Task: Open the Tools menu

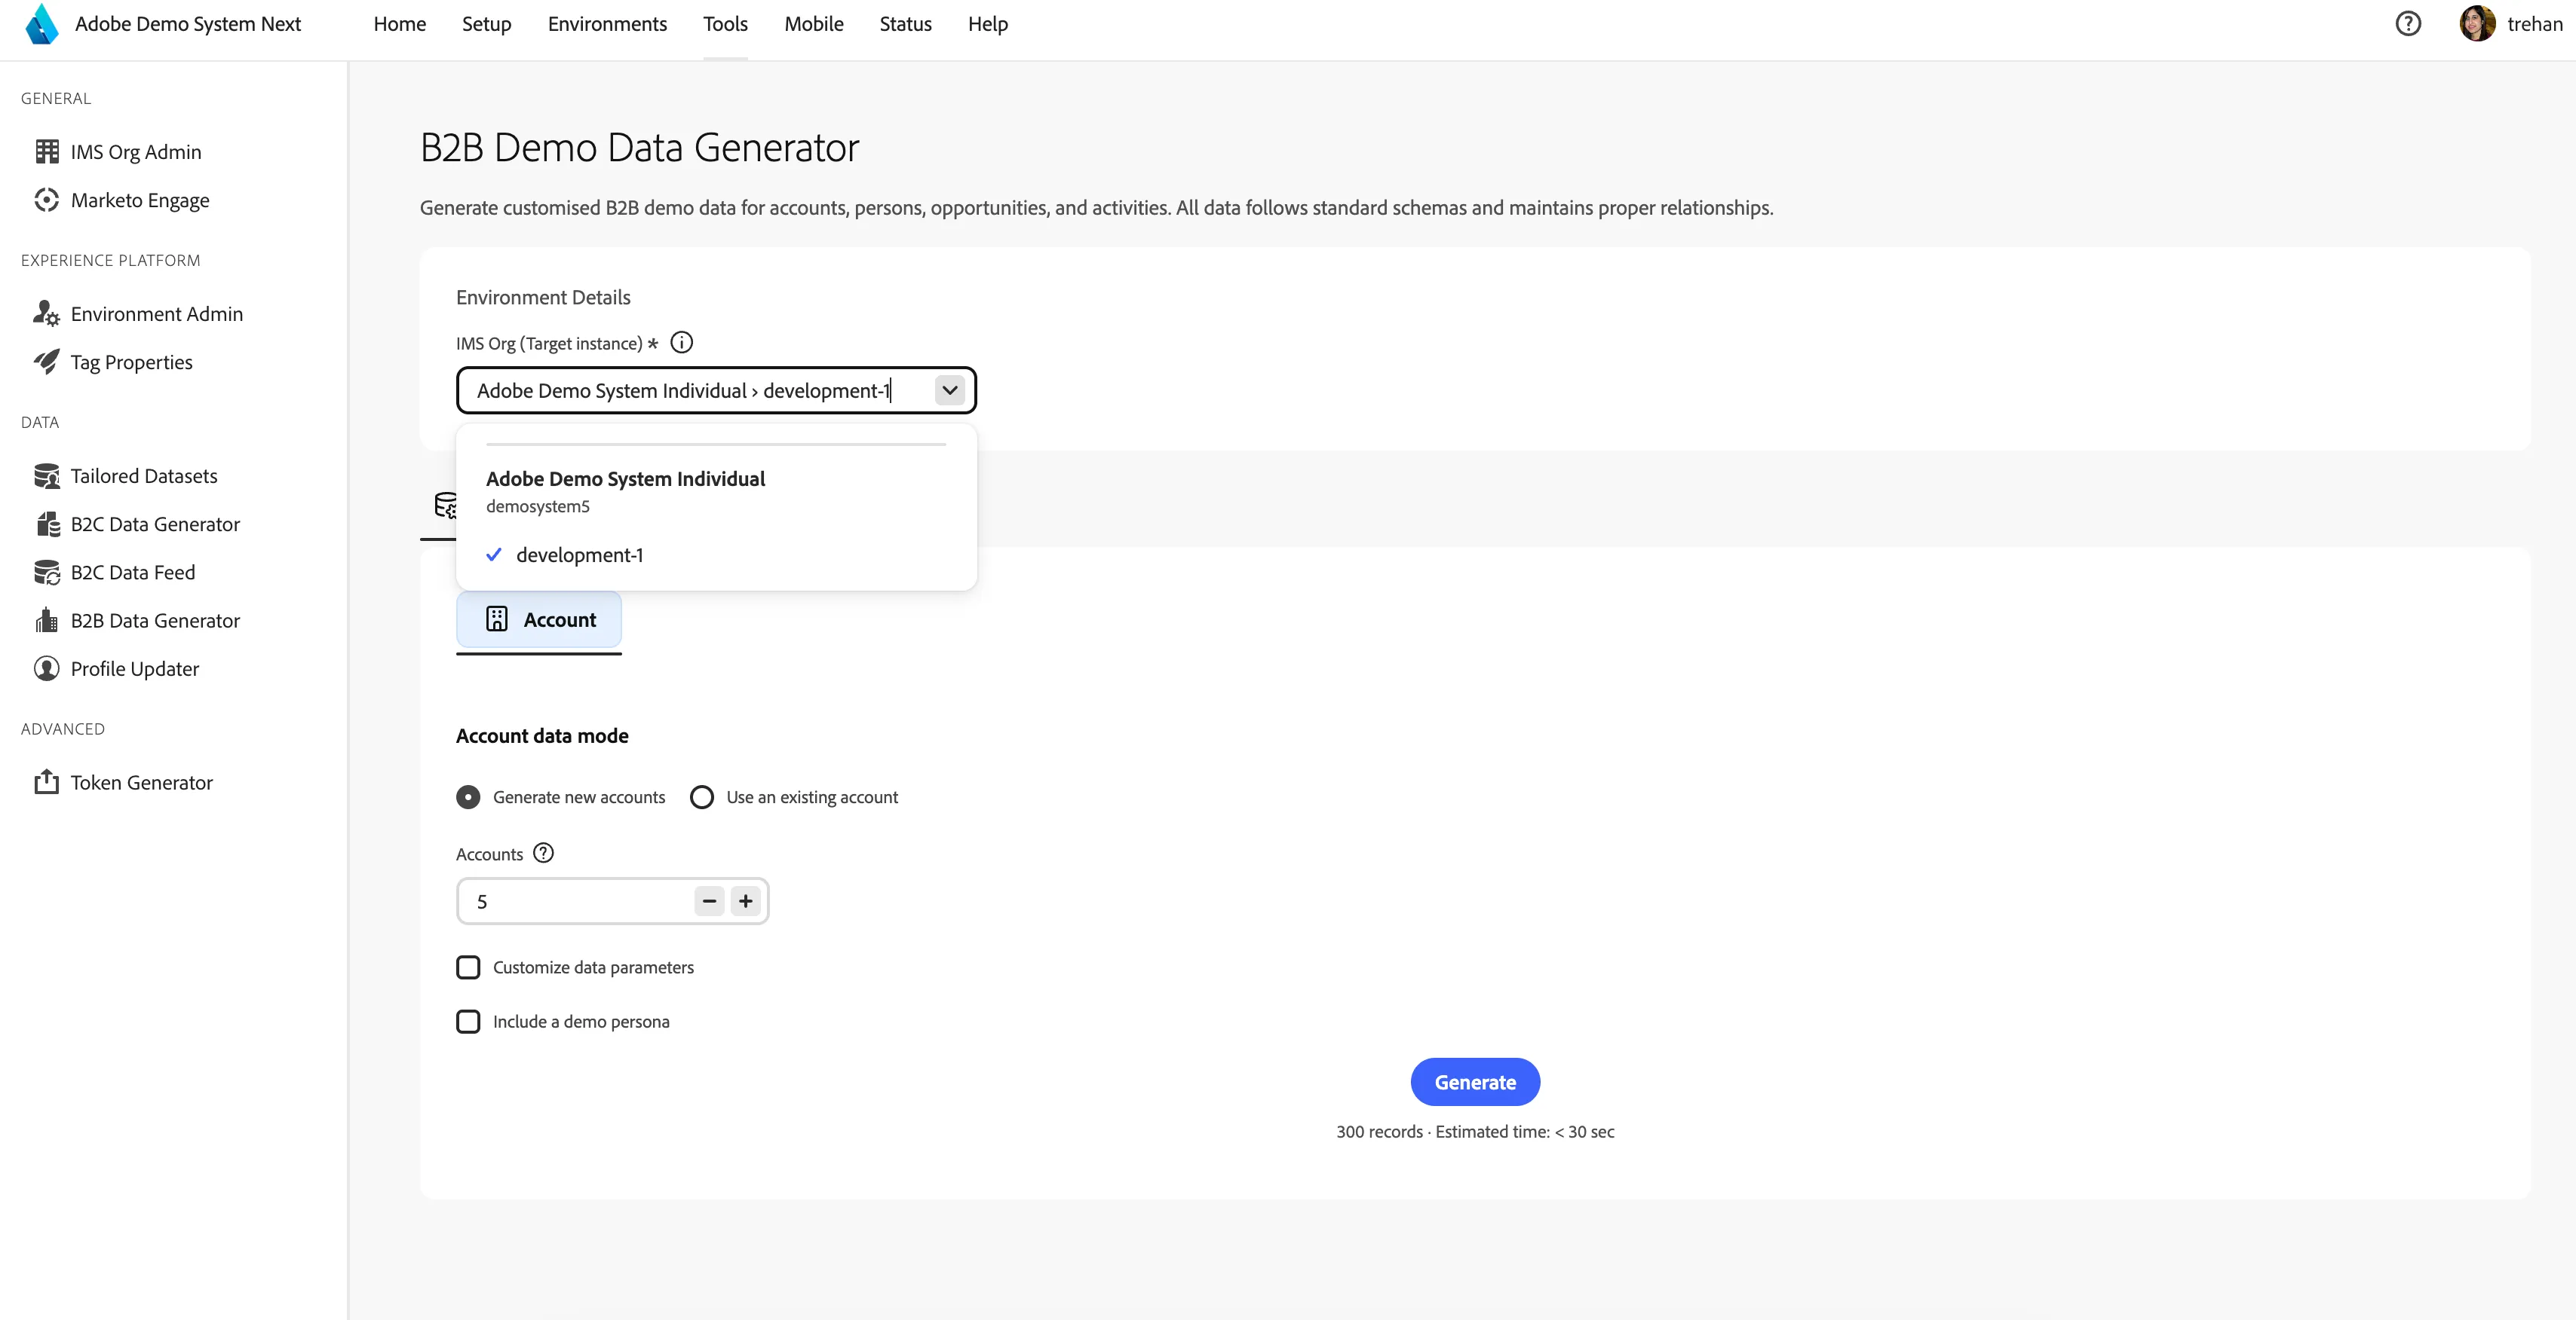Action: pos(725,24)
